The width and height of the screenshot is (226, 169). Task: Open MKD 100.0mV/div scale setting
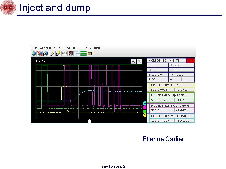pos(162,121)
